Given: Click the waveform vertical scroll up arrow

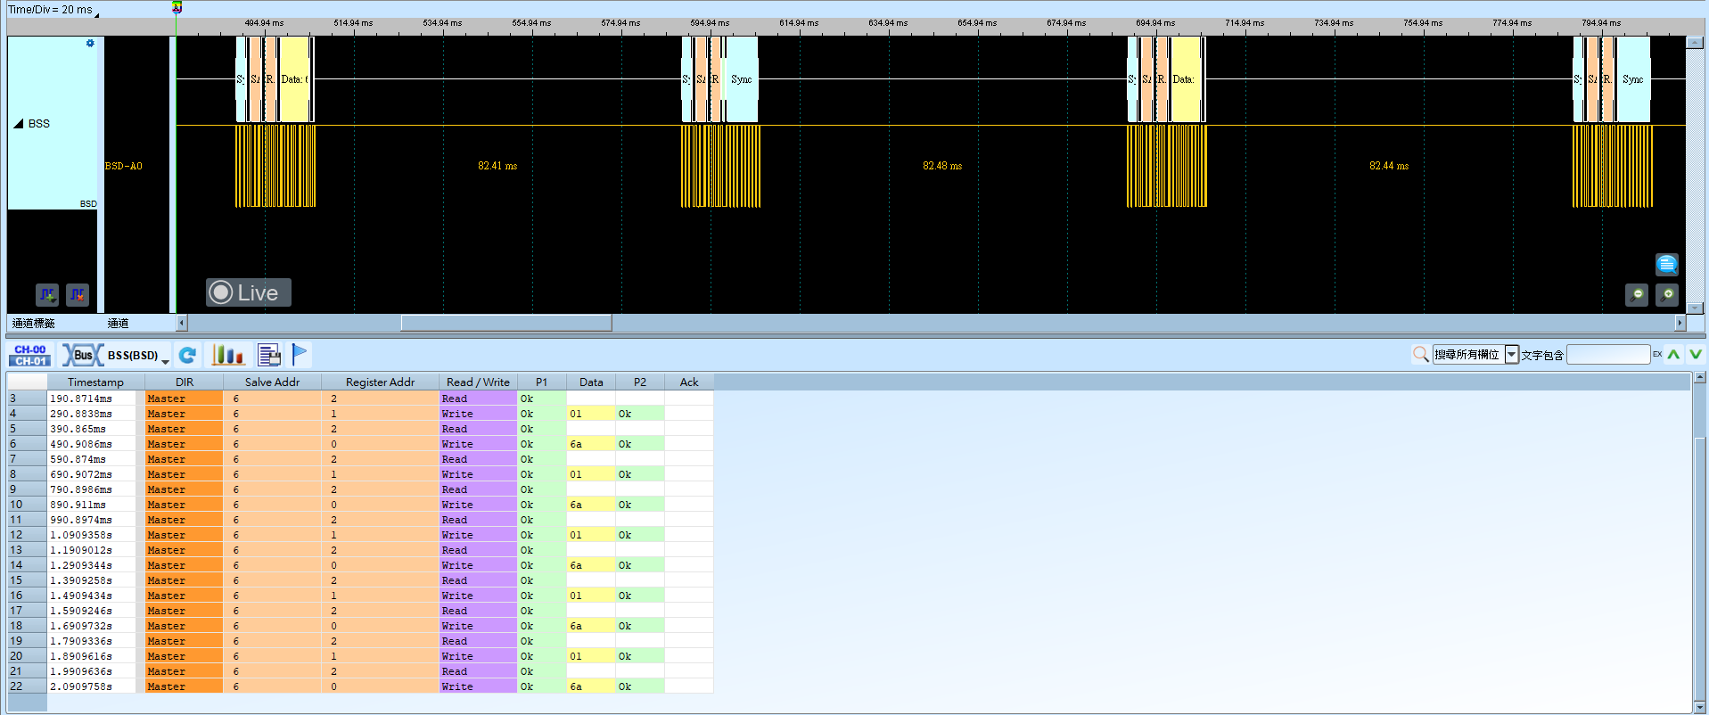Looking at the screenshot, I should [x=1696, y=42].
